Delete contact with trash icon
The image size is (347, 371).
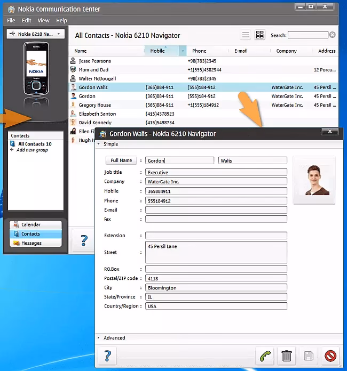(x=286, y=356)
